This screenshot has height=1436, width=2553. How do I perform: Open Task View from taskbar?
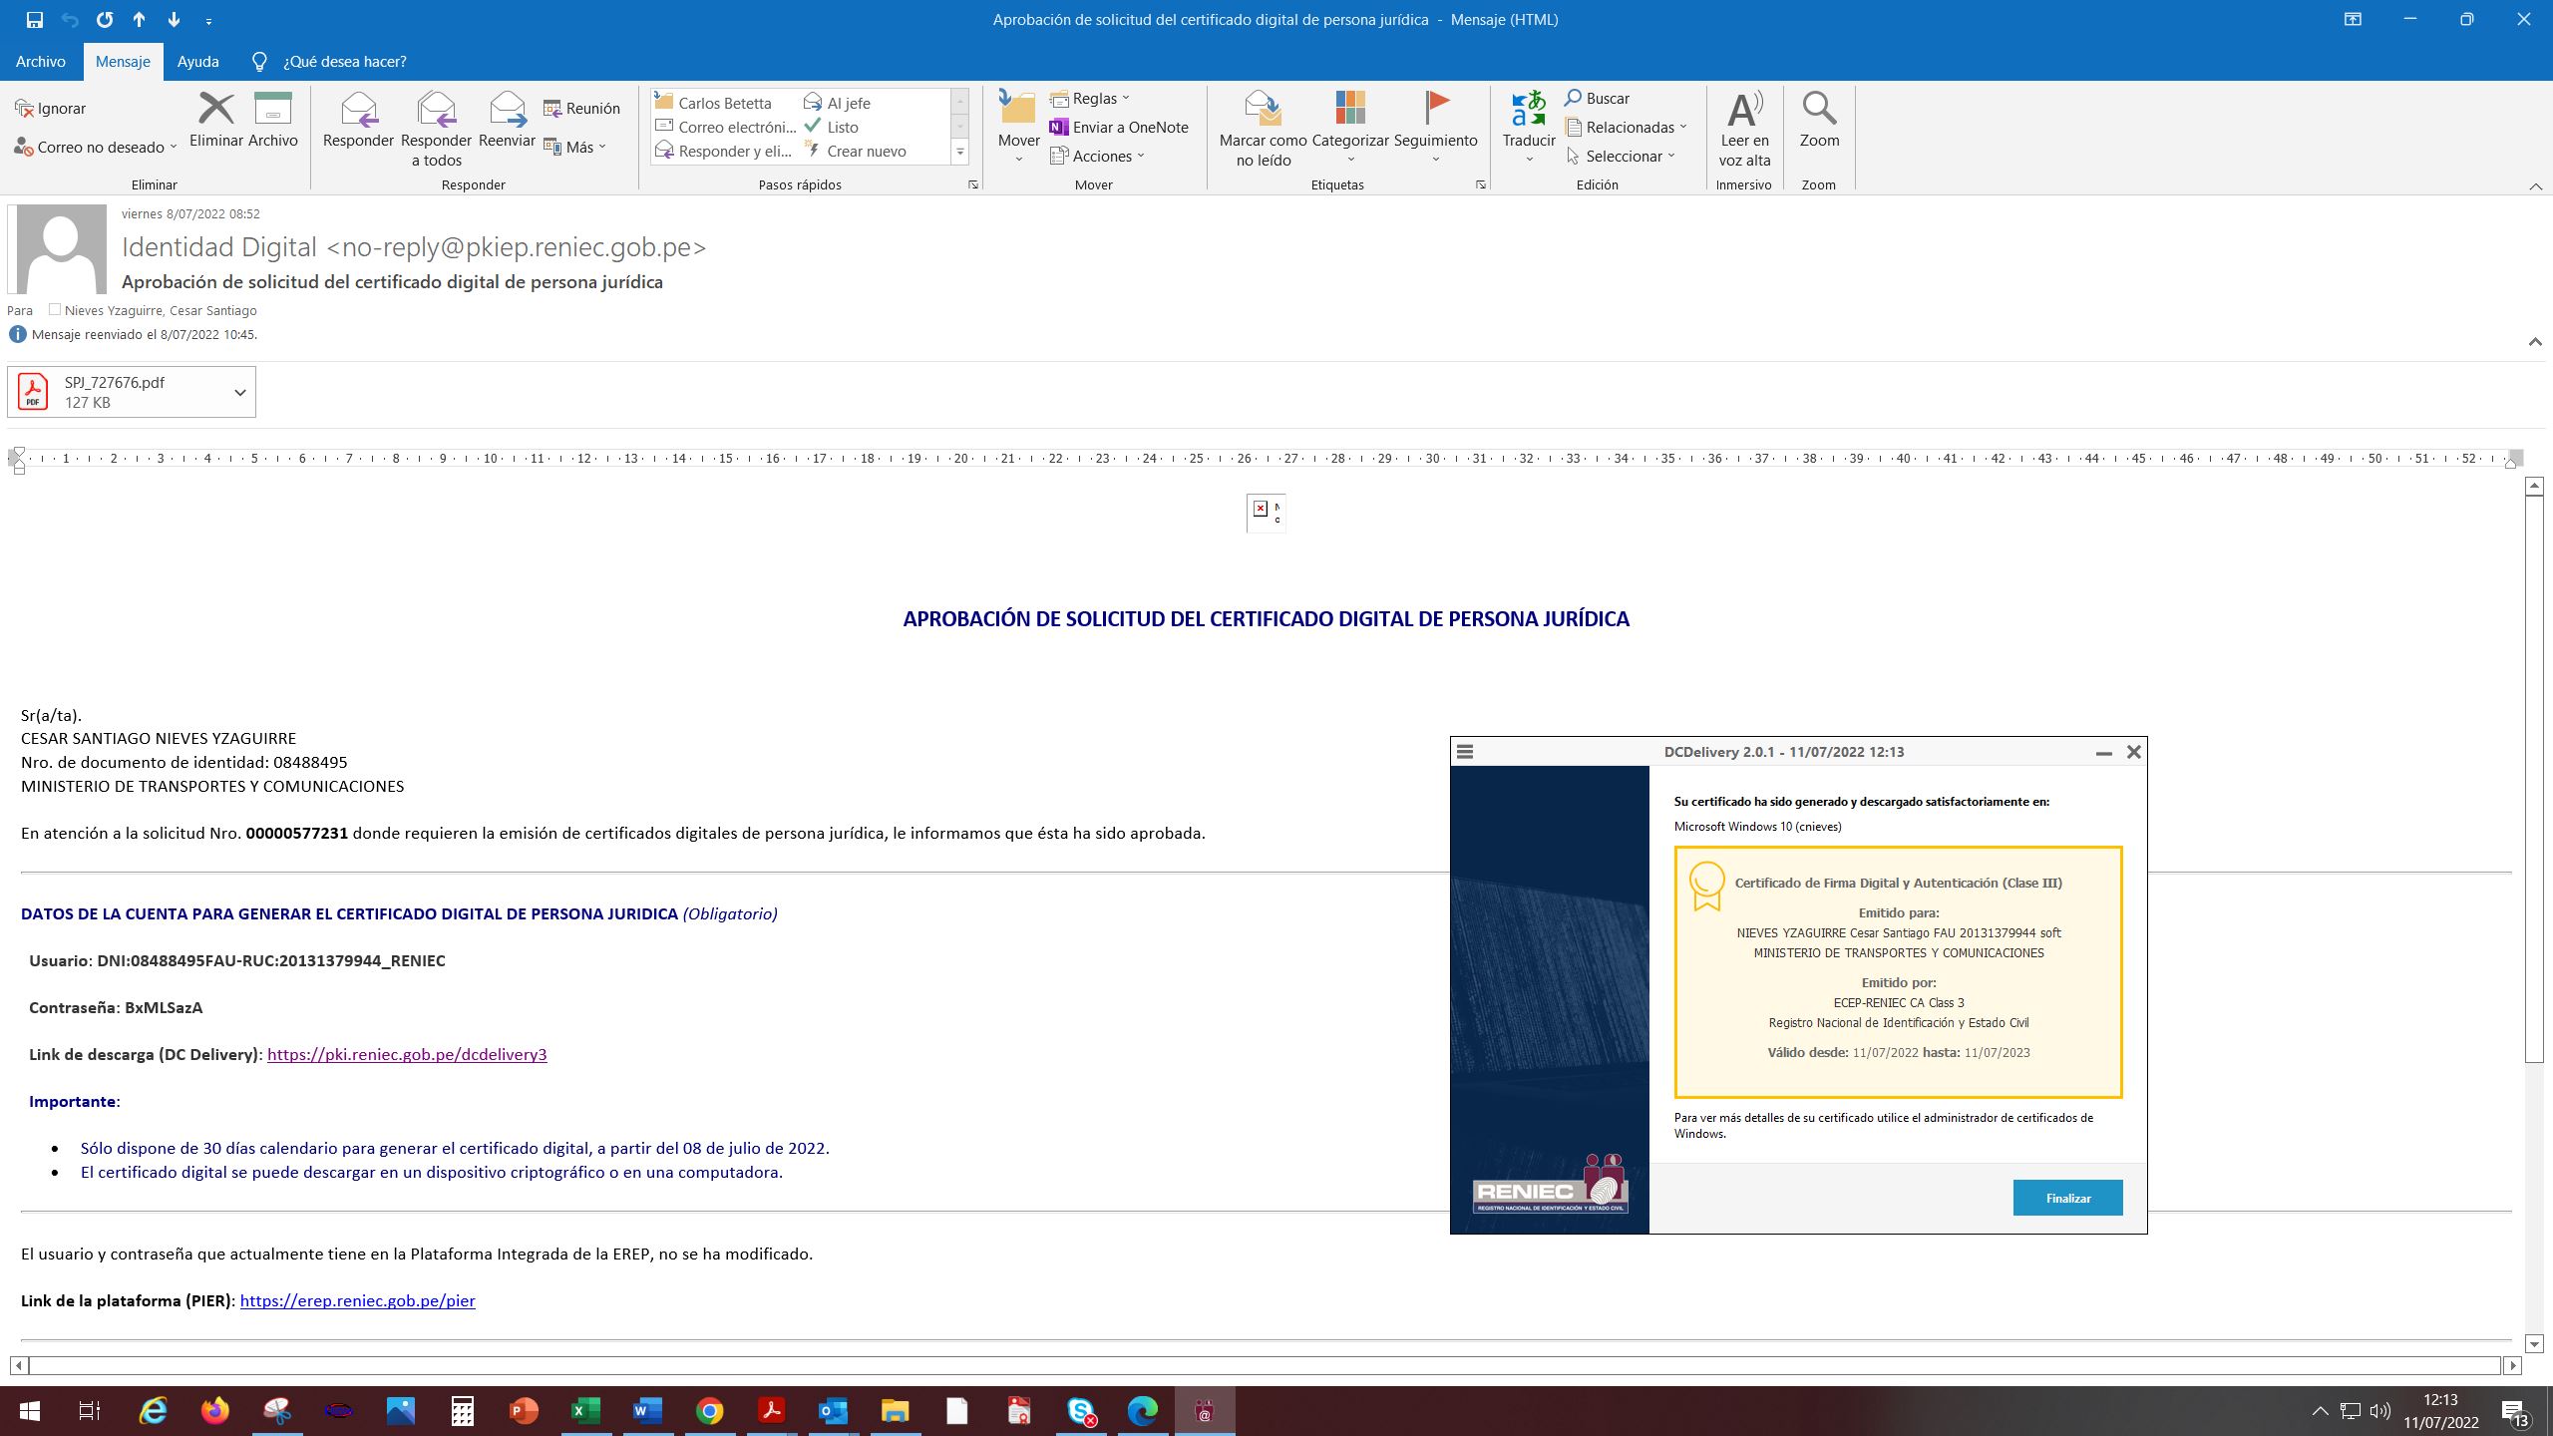pos(90,1410)
